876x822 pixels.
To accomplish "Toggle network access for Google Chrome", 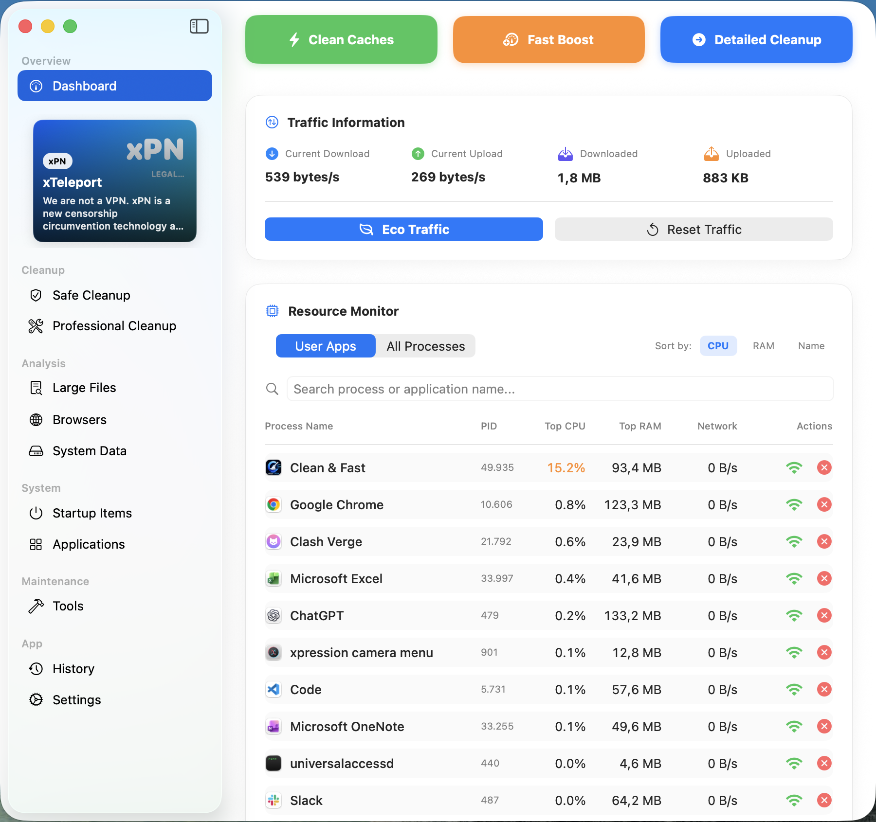I will (794, 505).
